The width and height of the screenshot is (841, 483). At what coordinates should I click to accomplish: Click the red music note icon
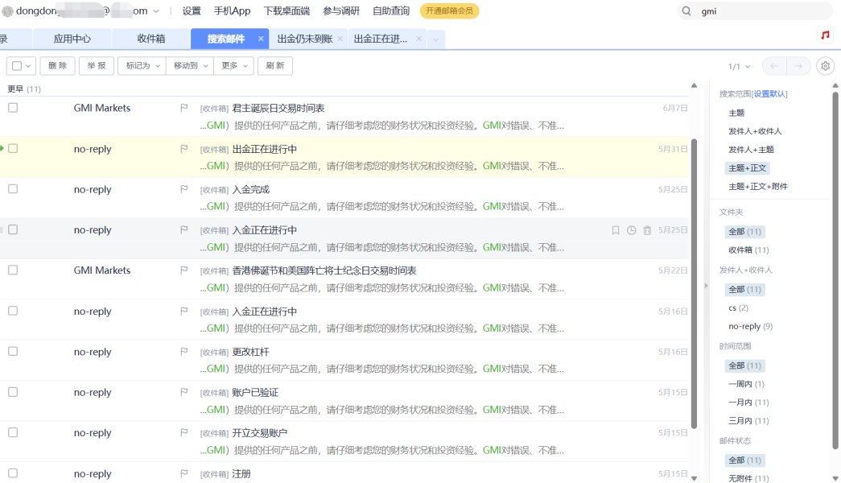pos(825,35)
